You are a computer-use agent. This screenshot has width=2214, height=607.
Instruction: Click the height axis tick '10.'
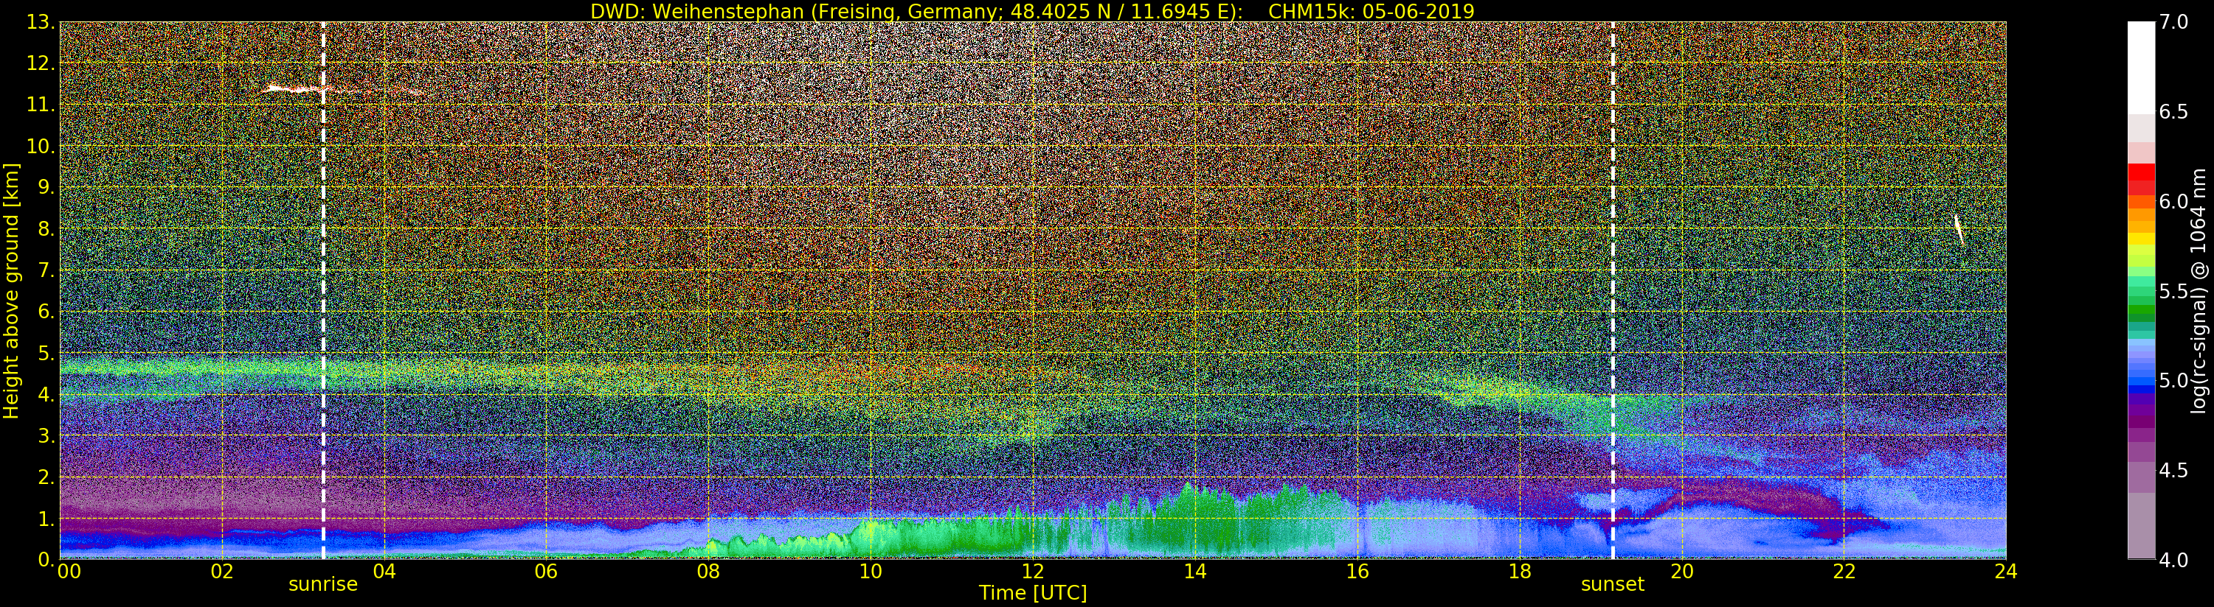pyautogui.click(x=41, y=146)
